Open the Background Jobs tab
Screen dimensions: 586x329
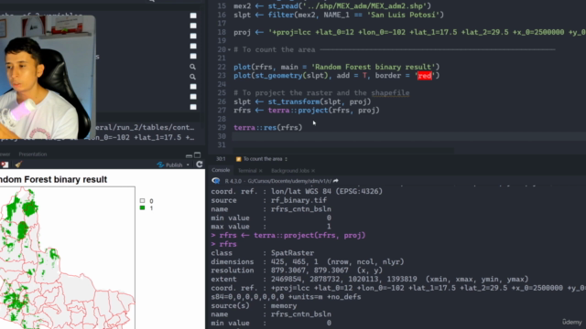290,171
